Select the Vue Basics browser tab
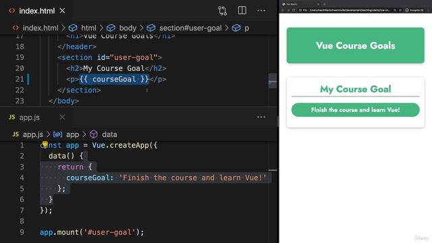The image size is (432, 243). [300, 4]
